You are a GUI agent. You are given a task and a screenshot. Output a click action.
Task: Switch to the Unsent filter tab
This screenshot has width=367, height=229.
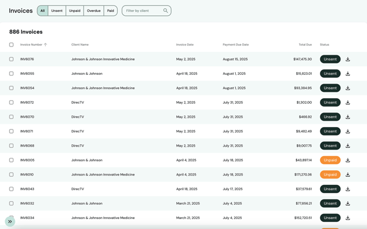point(57,11)
